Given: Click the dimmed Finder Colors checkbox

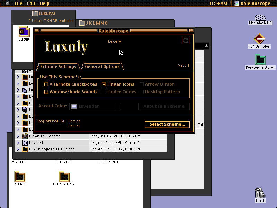Looking at the screenshot, I should pos(104,92).
